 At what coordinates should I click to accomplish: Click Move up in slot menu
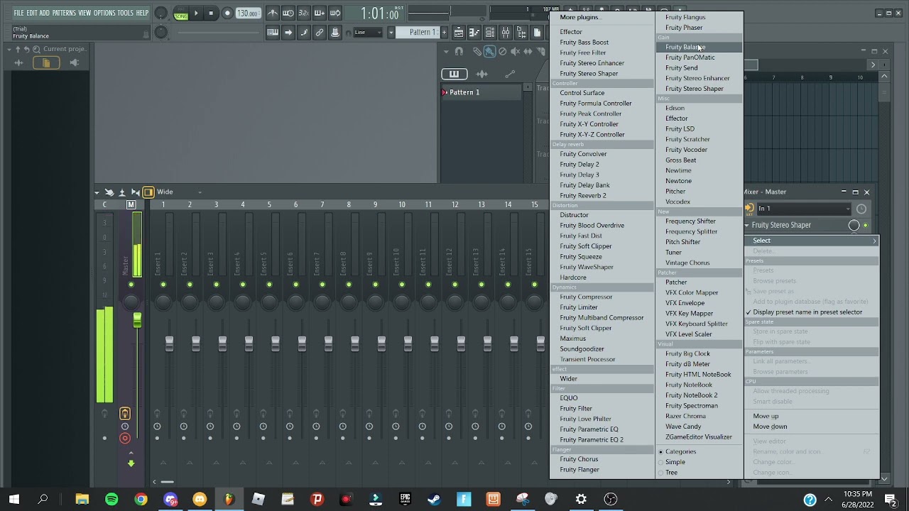[812, 416]
